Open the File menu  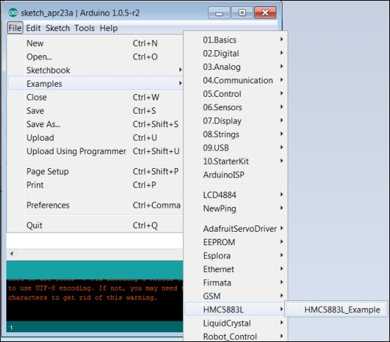(15, 28)
